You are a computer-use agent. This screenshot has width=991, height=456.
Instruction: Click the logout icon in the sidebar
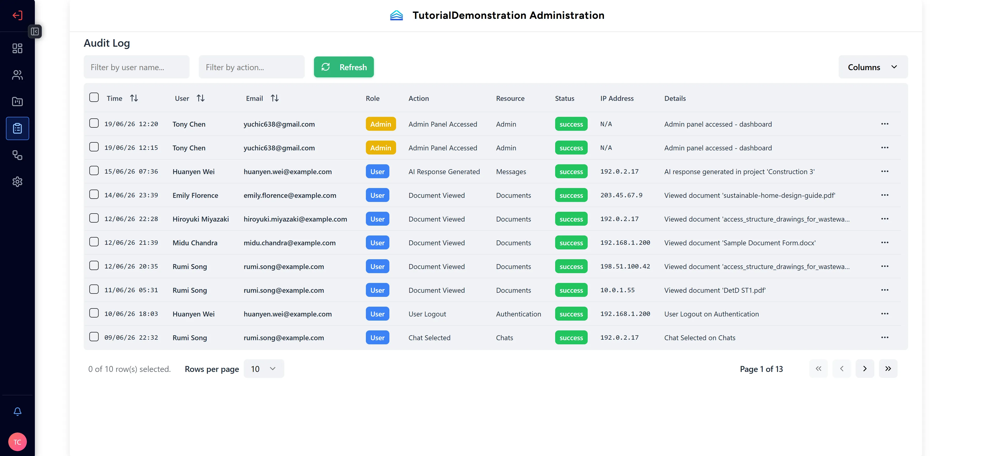click(17, 15)
